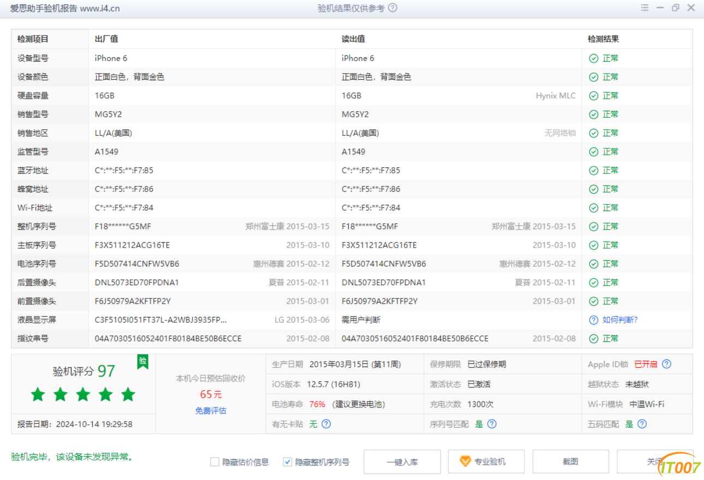Click the factory value MG5Y2 cell
The height and width of the screenshot is (480, 704).
(x=108, y=115)
